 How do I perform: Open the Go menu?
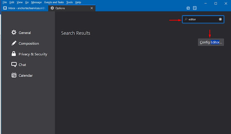(27, 3)
